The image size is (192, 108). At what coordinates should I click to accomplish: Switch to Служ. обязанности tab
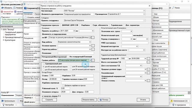pyautogui.click(x=100, y=25)
